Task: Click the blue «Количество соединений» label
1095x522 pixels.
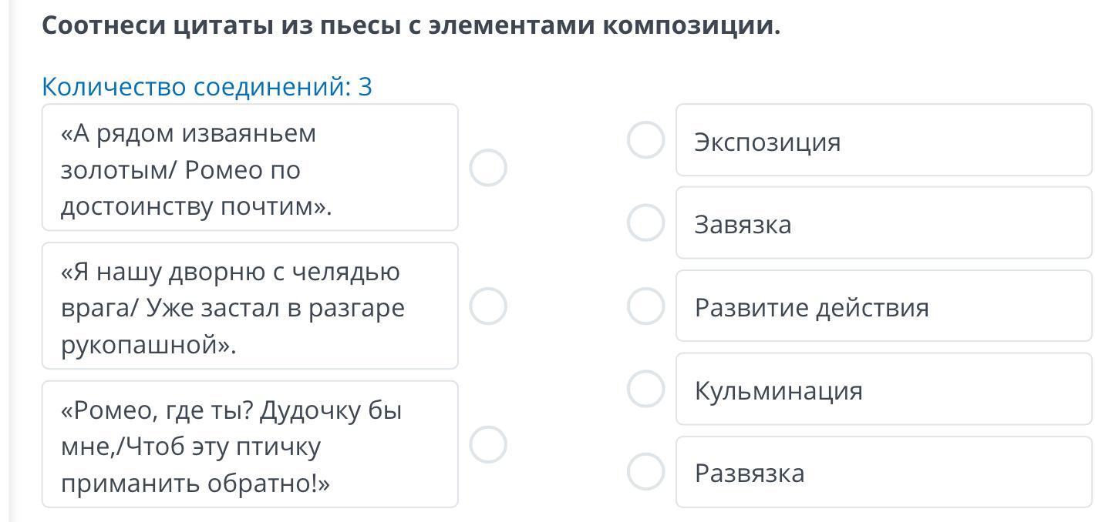Action: pyautogui.click(x=196, y=87)
